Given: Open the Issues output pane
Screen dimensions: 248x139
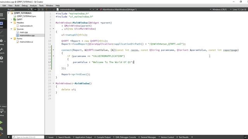Looking at the screenshot, I should pyautogui.click(x=50, y=137).
